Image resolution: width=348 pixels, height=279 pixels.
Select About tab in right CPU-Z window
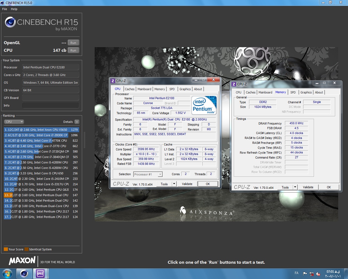click(319, 92)
